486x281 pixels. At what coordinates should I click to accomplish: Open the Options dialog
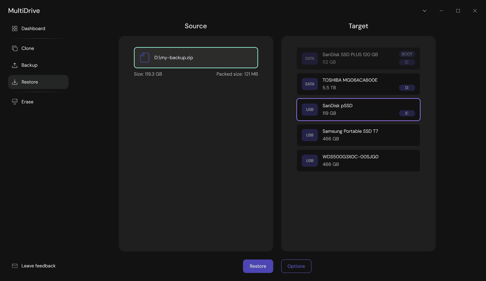click(296, 266)
